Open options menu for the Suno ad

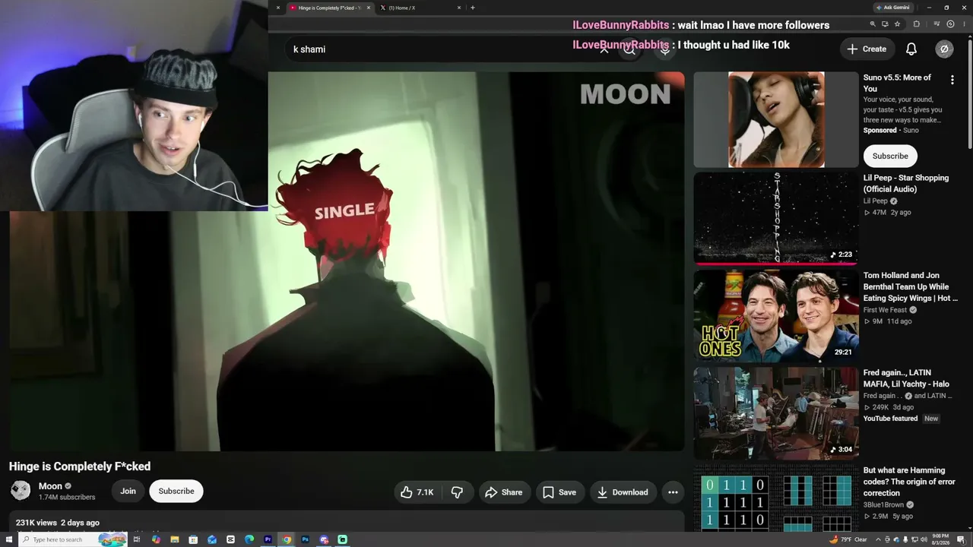pyautogui.click(x=952, y=79)
